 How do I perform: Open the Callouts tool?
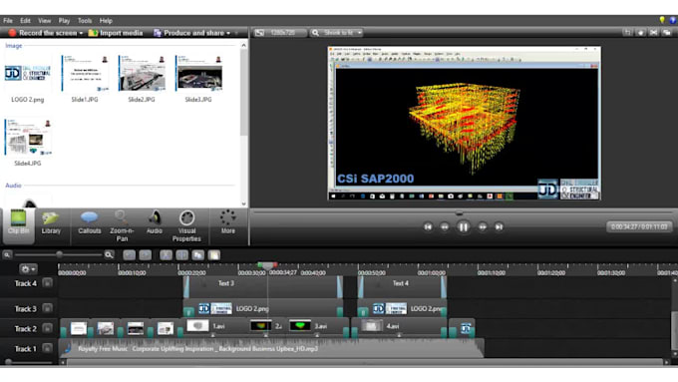coord(89,222)
